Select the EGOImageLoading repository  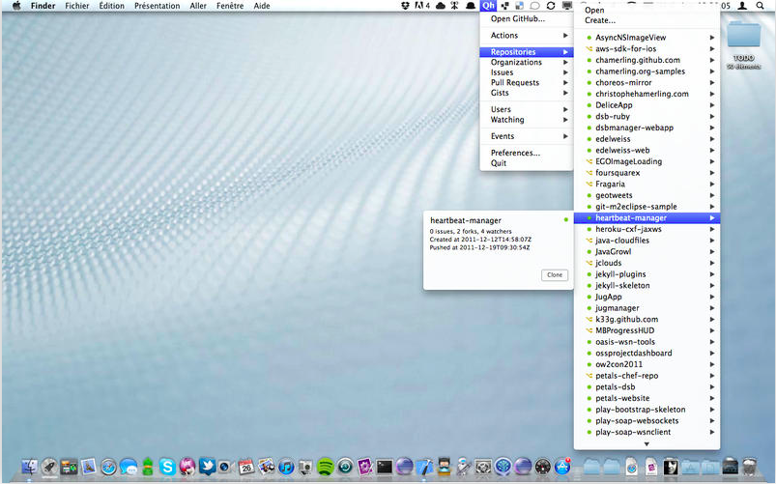pos(647,161)
